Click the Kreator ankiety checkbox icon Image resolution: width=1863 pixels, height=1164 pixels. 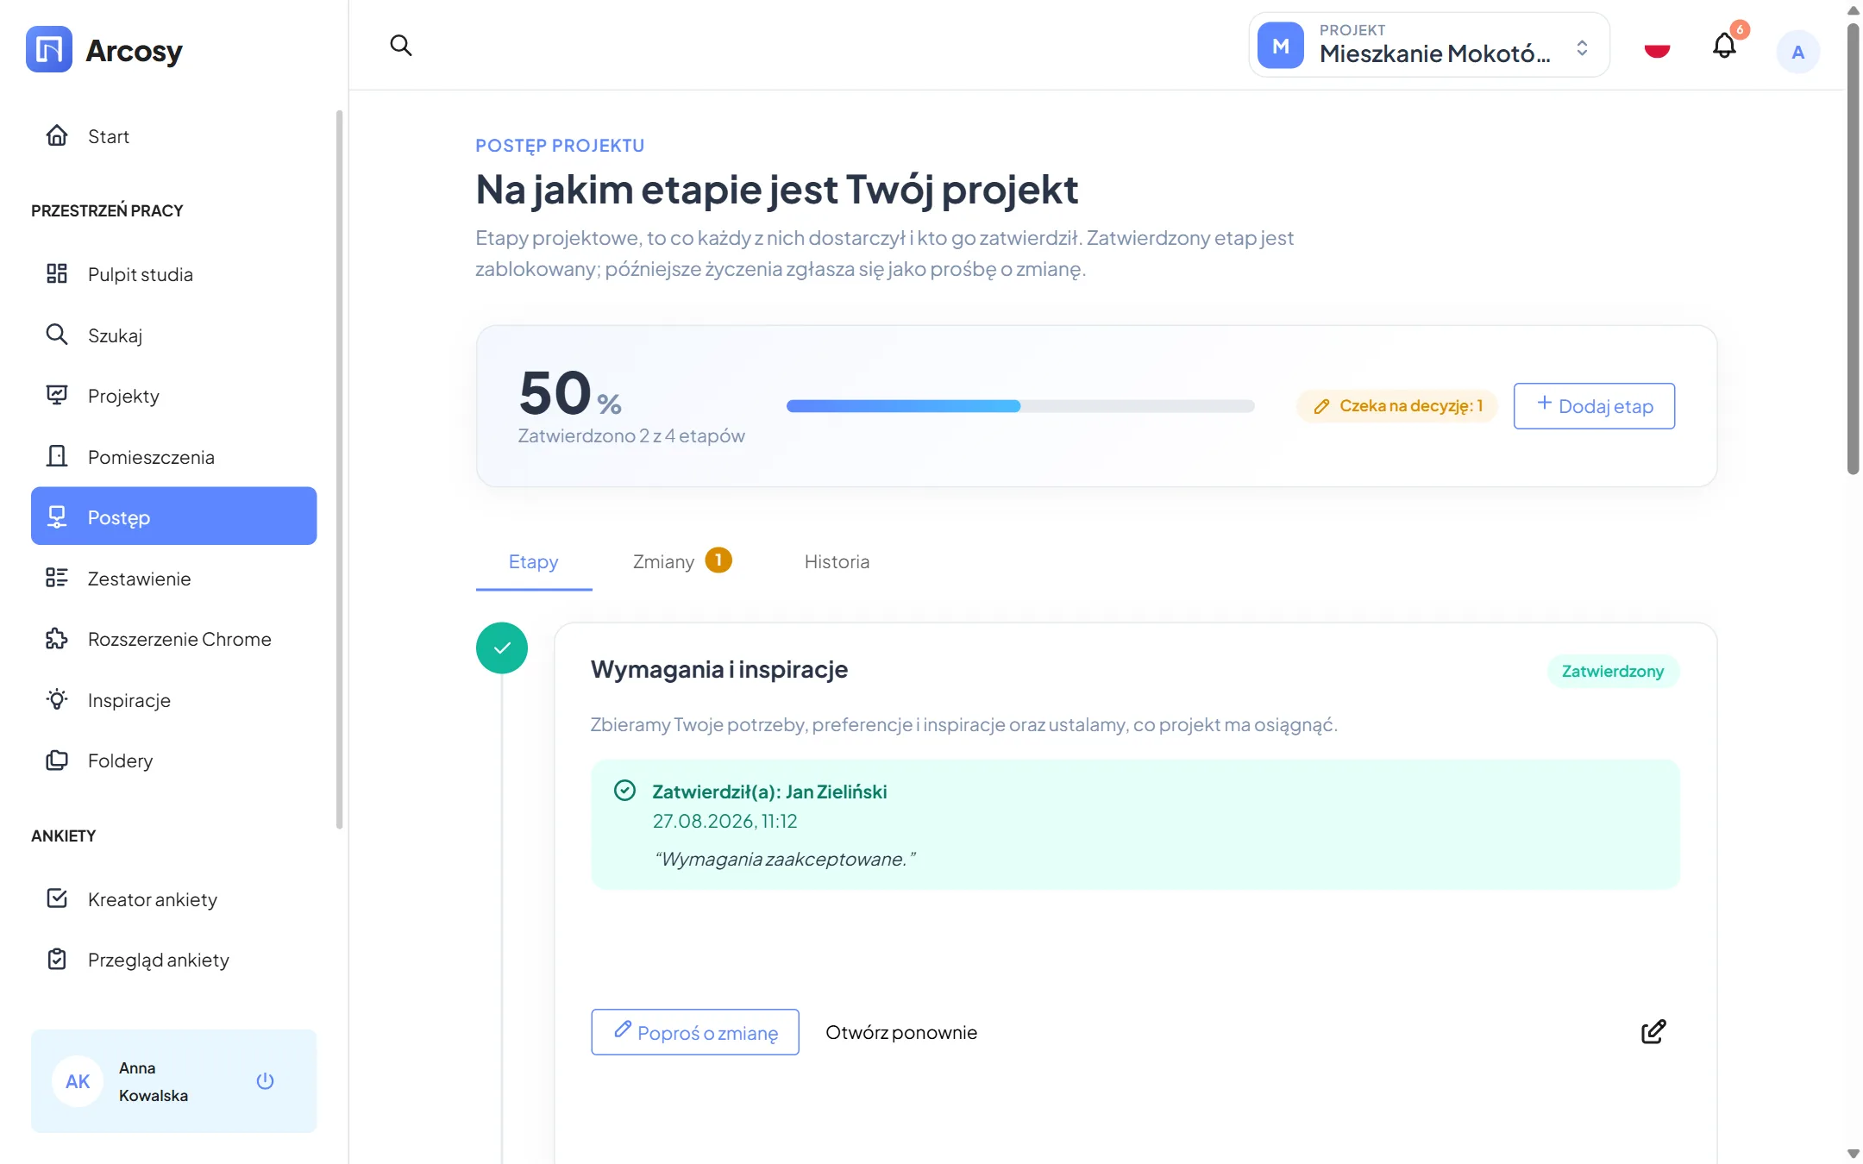tap(57, 898)
